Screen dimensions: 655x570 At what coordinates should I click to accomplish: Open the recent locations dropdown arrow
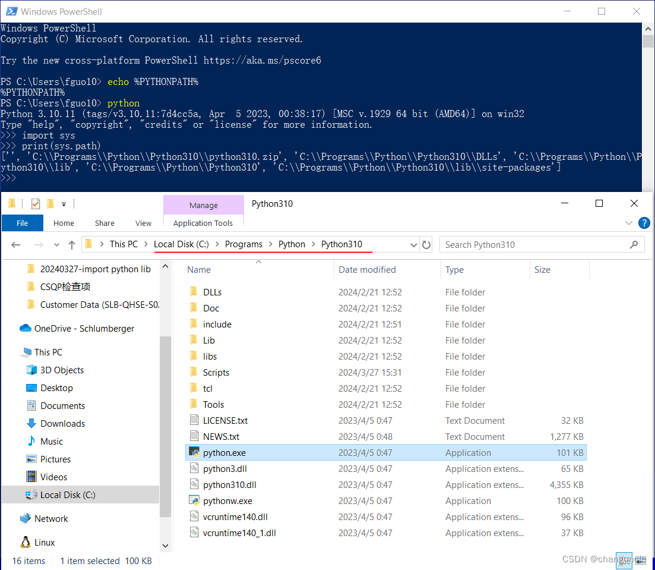point(56,245)
